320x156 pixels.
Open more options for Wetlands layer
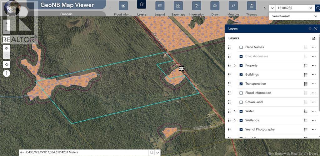[x=314, y=120]
